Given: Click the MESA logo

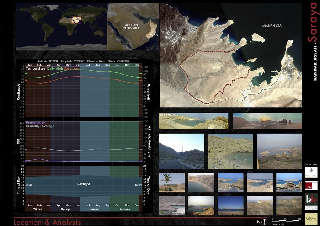Looking at the screenshot, I should [311, 219].
